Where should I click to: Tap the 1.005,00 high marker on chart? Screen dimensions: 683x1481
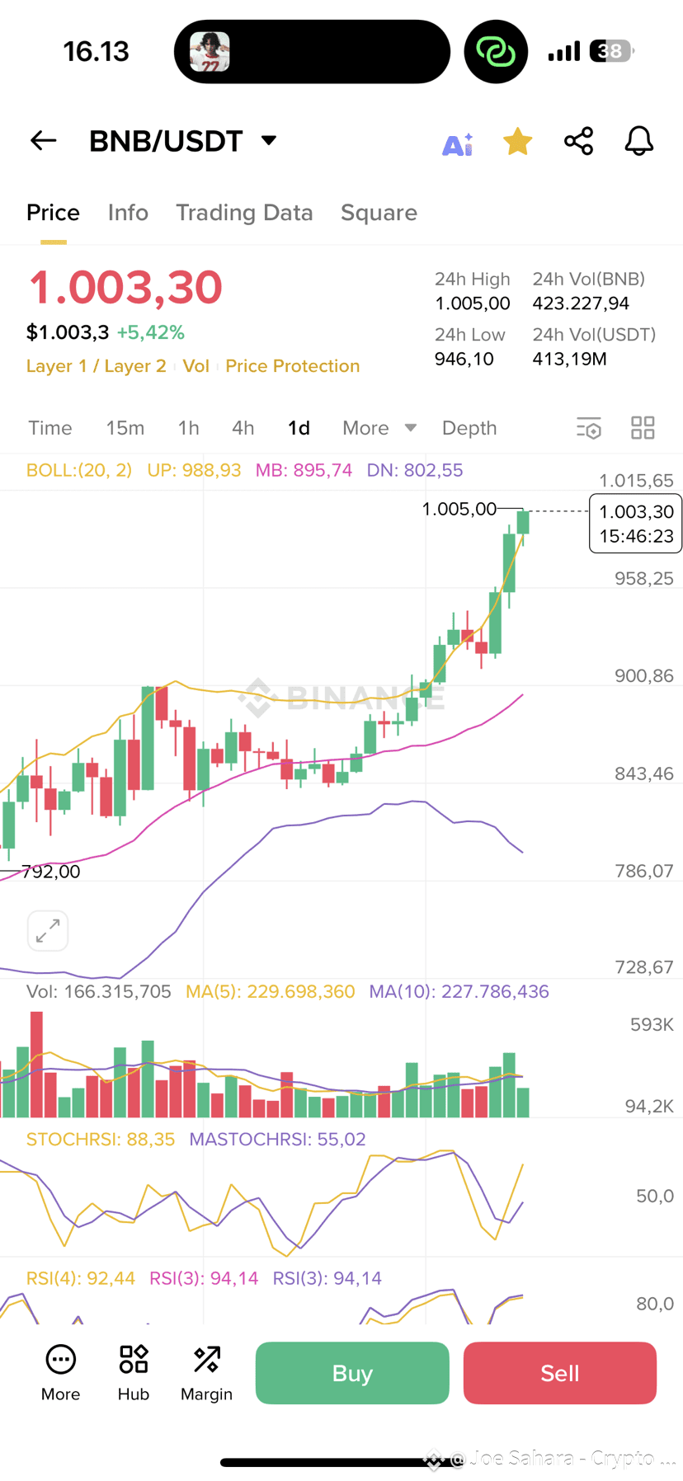pos(459,509)
